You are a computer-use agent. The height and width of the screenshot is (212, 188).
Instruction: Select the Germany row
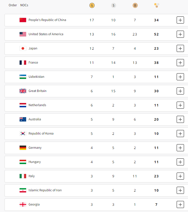(x=96, y=148)
